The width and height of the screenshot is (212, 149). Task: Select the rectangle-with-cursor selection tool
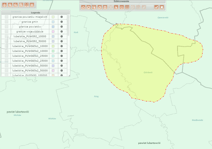[94, 7]
